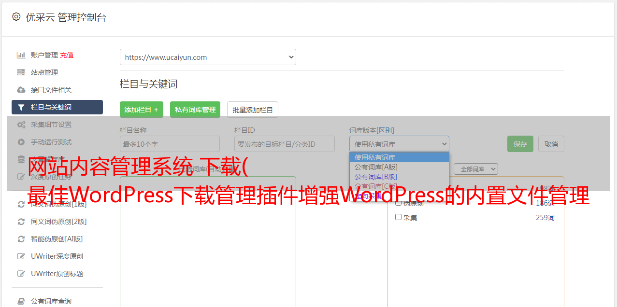Click the 批量添加栏目 button

click(x=253, y=110)
